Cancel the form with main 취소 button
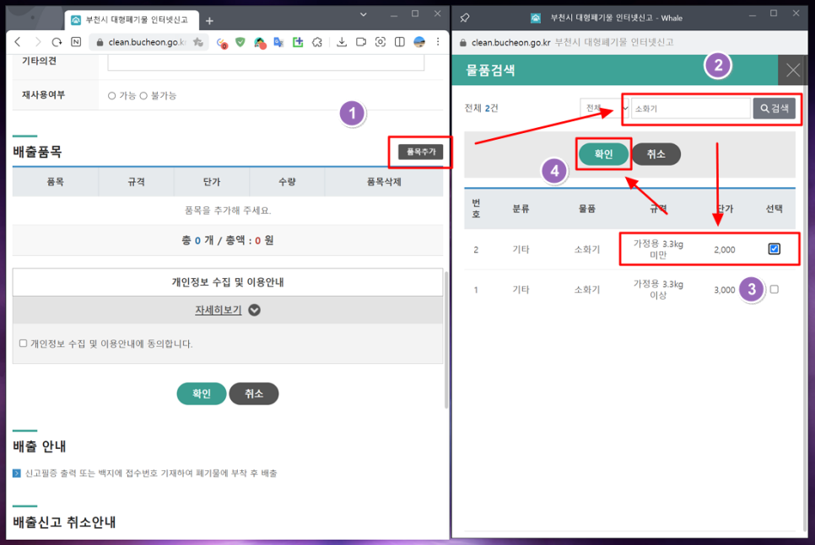Screen dimensions: 815x545 coord(254,393)
